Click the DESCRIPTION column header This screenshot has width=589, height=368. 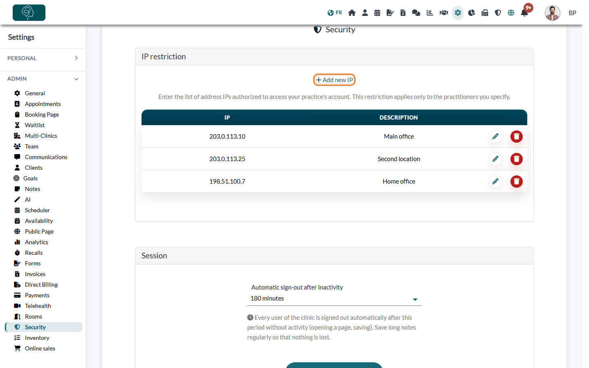(399, 118)
